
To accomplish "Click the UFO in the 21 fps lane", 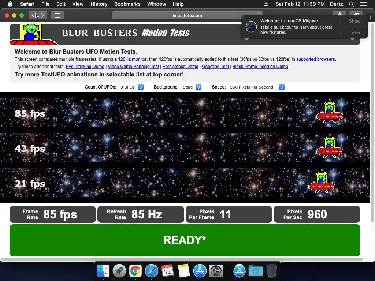I will pyautogui.click(x=322, y=183).
